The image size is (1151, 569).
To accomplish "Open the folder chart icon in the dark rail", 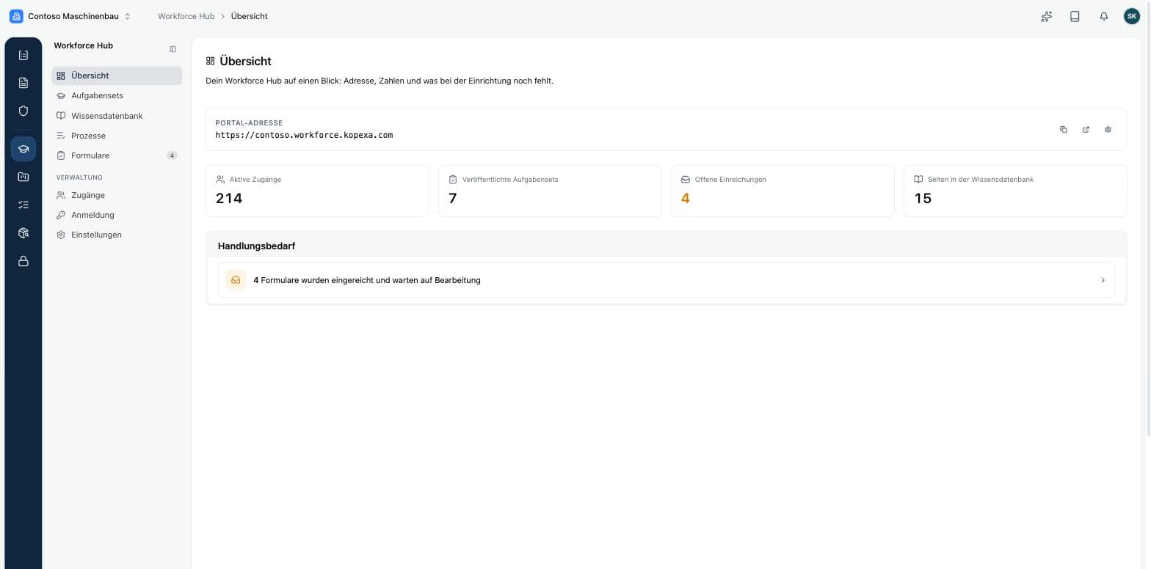I will click(23, 177).
